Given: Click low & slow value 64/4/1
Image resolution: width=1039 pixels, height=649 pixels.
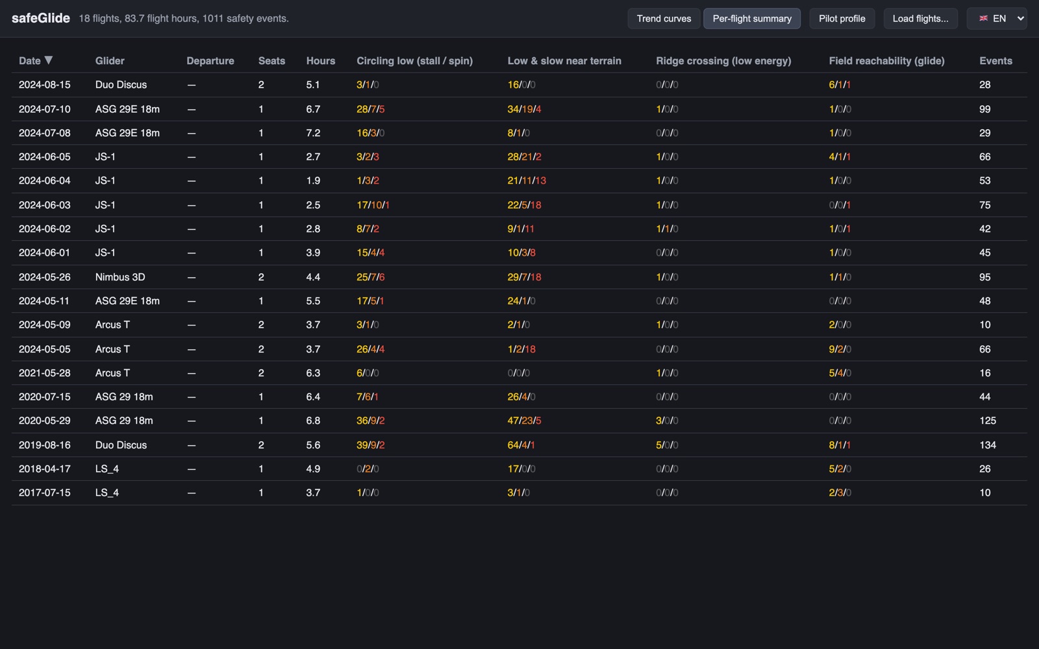Looking at the screenshot, I should tap(521, 445).
